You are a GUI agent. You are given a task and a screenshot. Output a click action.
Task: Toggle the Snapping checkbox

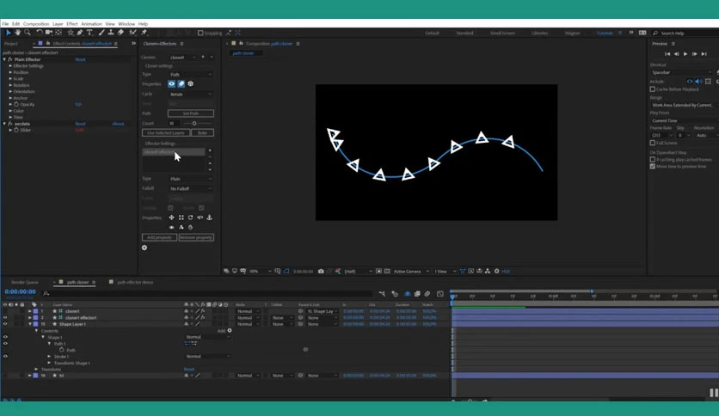[x=200, y=33]
